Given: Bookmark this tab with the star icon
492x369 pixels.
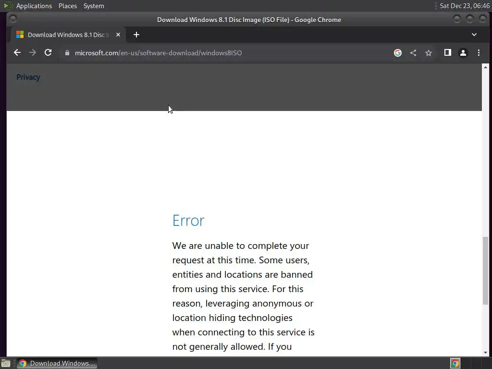Looking at the screenshot, I should (429, 53).
